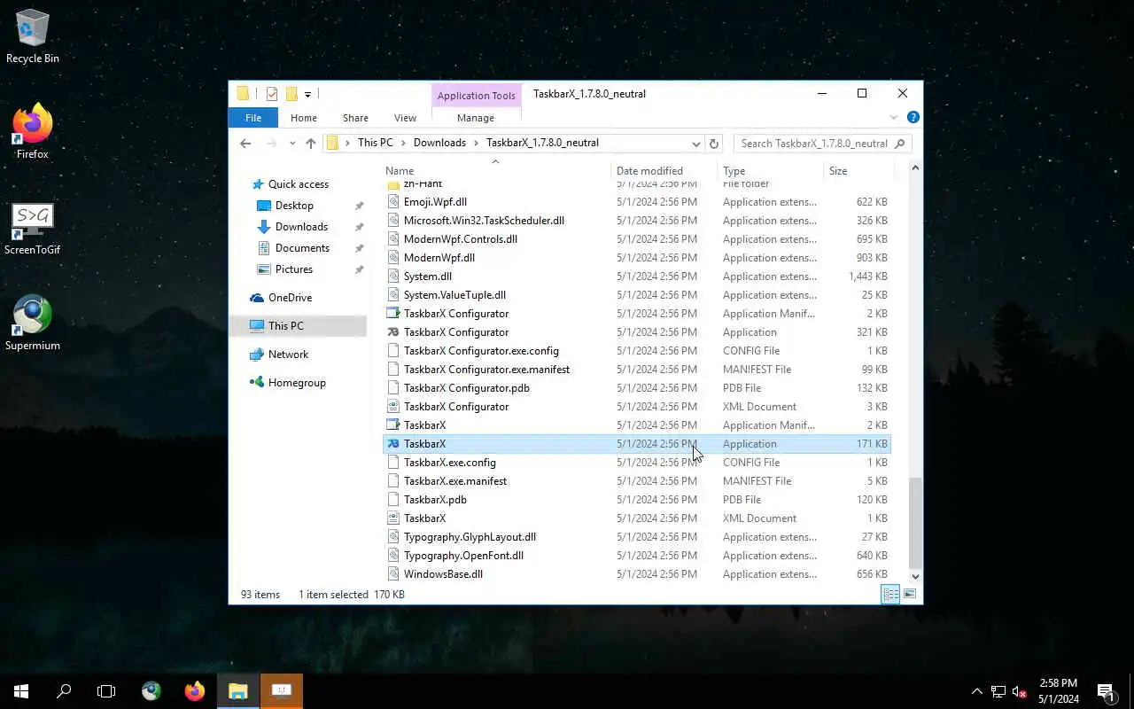Select the TaskbarX application file icon
This screenshot has width=1134, height=709.
pyautogui.click(x=394, y=444)
